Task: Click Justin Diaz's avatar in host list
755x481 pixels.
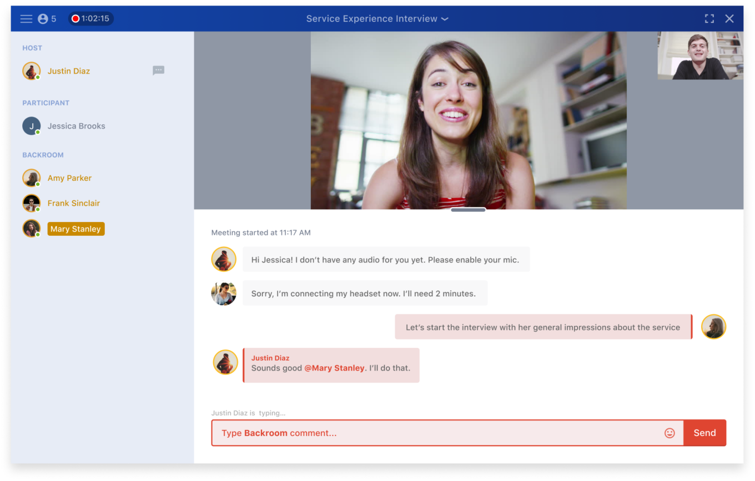Action: 32,71
